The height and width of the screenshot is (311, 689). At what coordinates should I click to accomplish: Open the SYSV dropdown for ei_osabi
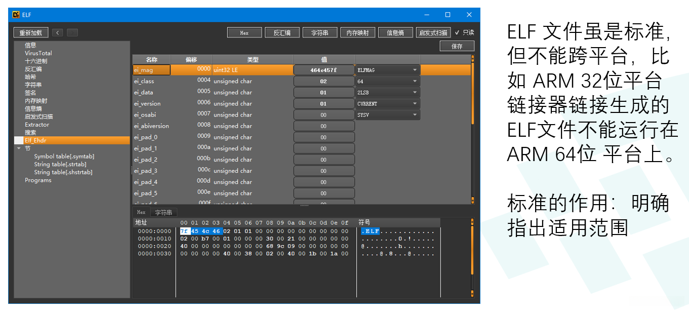(x=388, y=115)
